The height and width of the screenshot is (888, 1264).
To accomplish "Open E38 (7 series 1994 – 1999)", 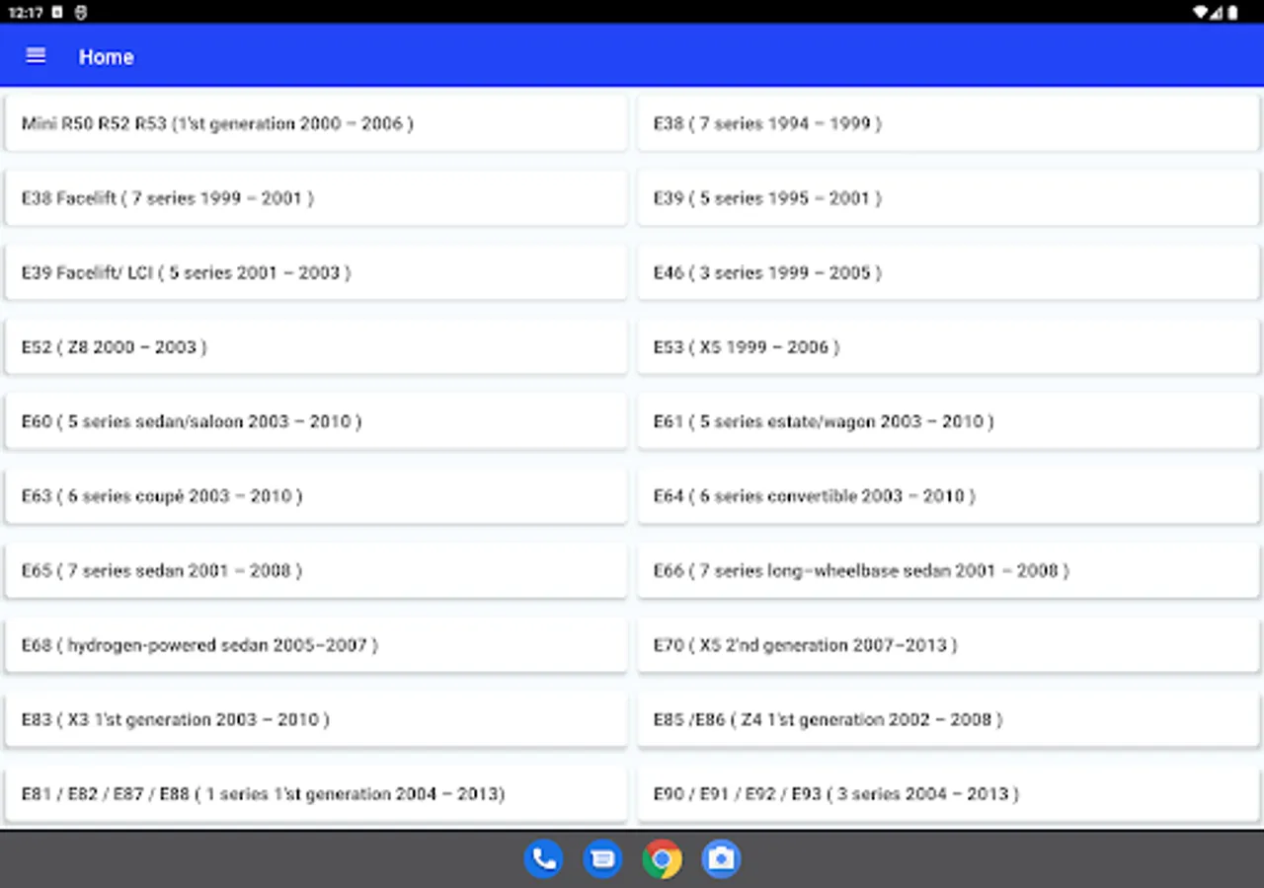I will tap(948, 123).
